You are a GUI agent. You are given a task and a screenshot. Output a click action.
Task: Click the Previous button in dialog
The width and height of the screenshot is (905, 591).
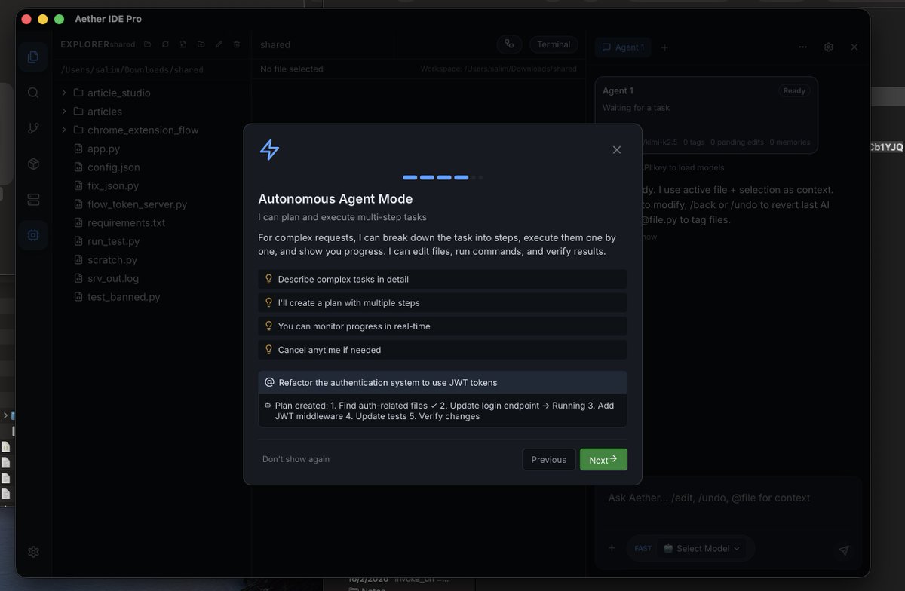click(x=548, y=459)
